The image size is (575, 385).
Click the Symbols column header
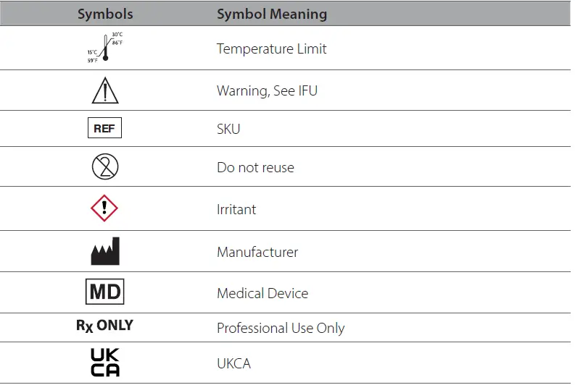[105, 14]
